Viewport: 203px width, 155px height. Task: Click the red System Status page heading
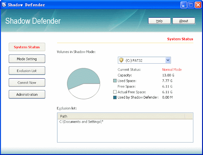pyautogui.click(x=180, y=39)
